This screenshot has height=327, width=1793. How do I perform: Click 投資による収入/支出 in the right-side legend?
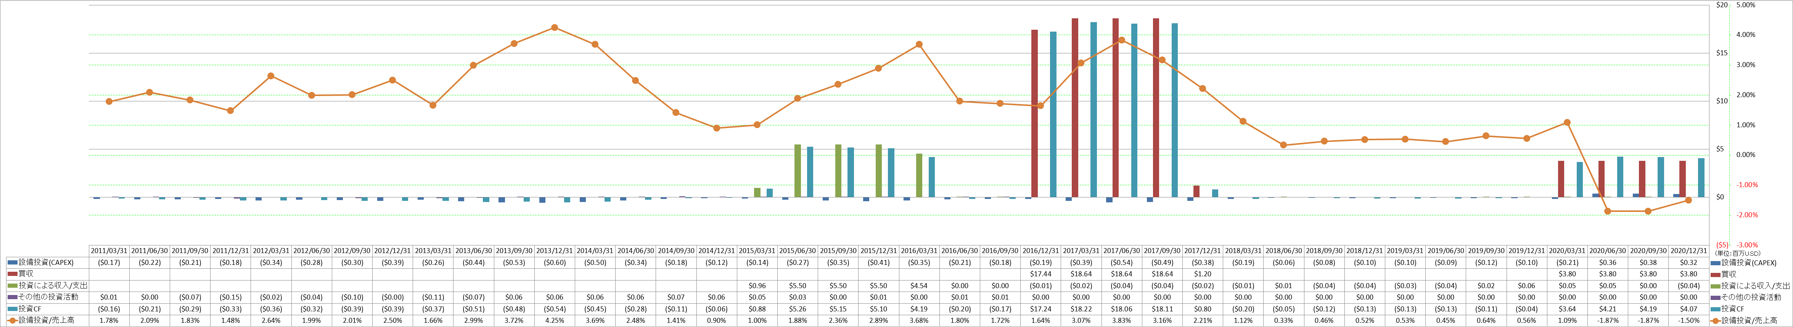[1755, 286]
